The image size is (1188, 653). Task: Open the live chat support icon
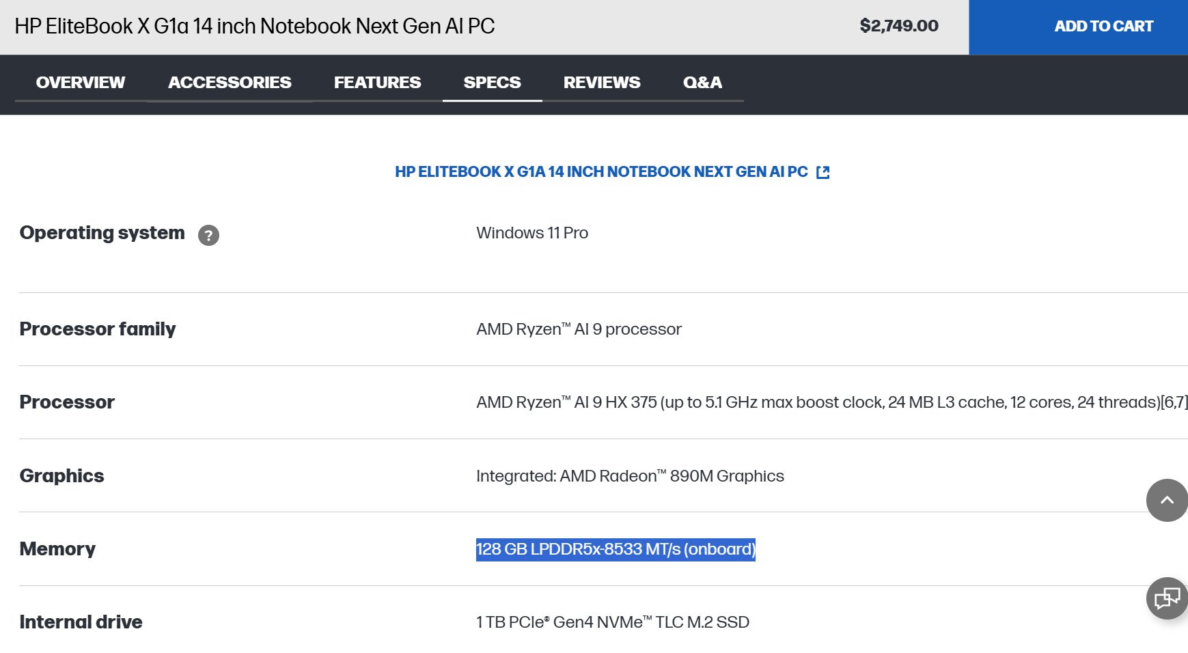click(x=1167, y=598)
